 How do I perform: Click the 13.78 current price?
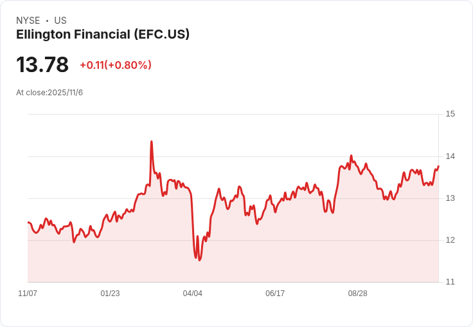pos(42,65)
